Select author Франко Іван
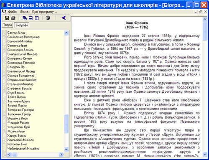The image size is (209, 160). (16, 131)
